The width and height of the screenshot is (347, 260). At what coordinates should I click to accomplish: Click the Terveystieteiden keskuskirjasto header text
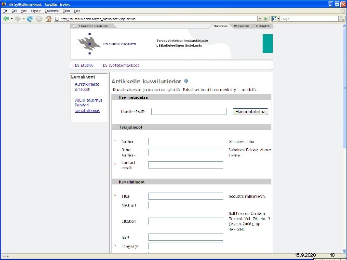pos(182,40)
